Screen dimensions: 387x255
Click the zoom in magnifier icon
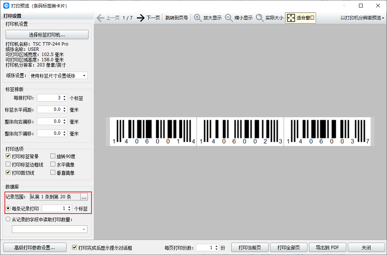coord(198,18)
